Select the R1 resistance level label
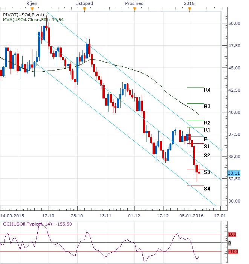 tap(207, 130)
